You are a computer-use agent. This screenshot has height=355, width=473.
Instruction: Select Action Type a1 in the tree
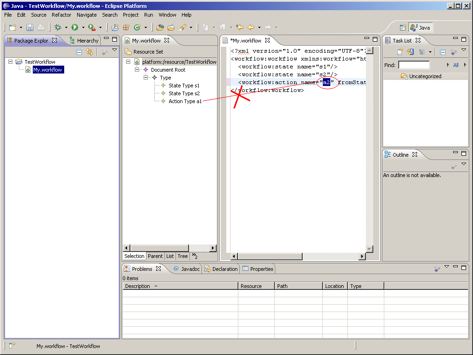185,101
